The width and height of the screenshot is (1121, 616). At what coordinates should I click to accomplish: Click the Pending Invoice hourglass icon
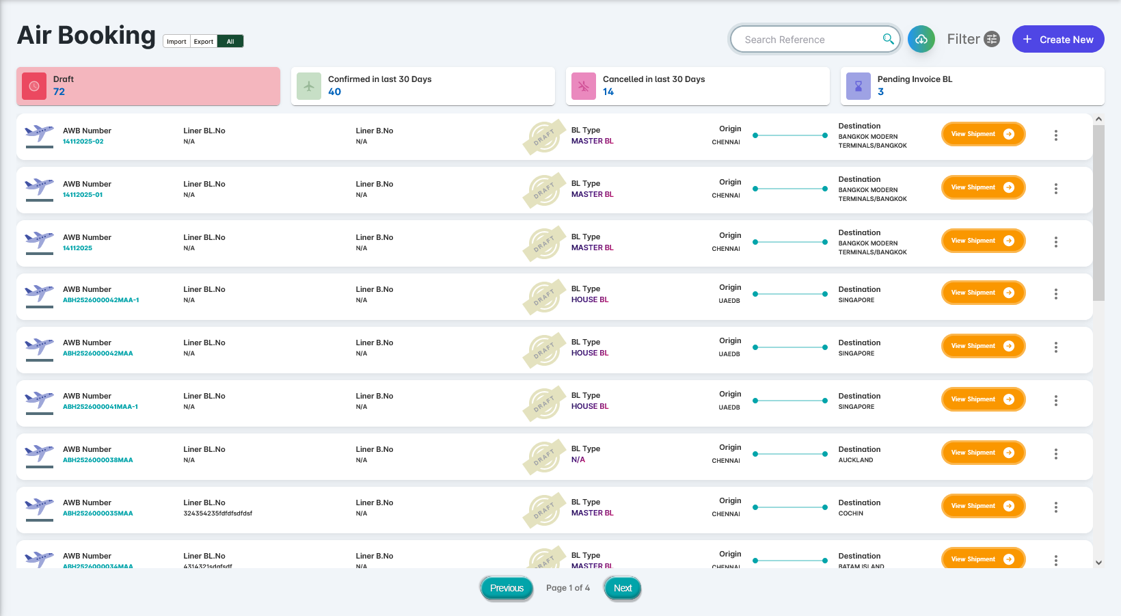coord(859,86)
